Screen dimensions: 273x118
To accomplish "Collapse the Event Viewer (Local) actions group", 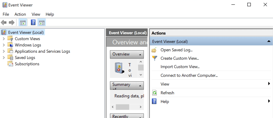I will [269, 42].
